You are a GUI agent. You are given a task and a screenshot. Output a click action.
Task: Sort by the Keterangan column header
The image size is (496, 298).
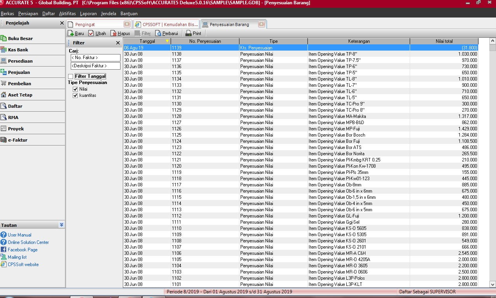click(359, 41)
